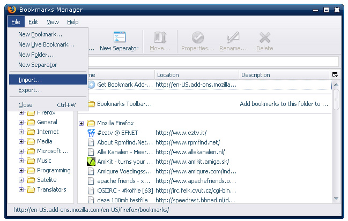The image size is (348, 221).
Task: Choose Close from File menu
Action: click(x=48, y=105)
